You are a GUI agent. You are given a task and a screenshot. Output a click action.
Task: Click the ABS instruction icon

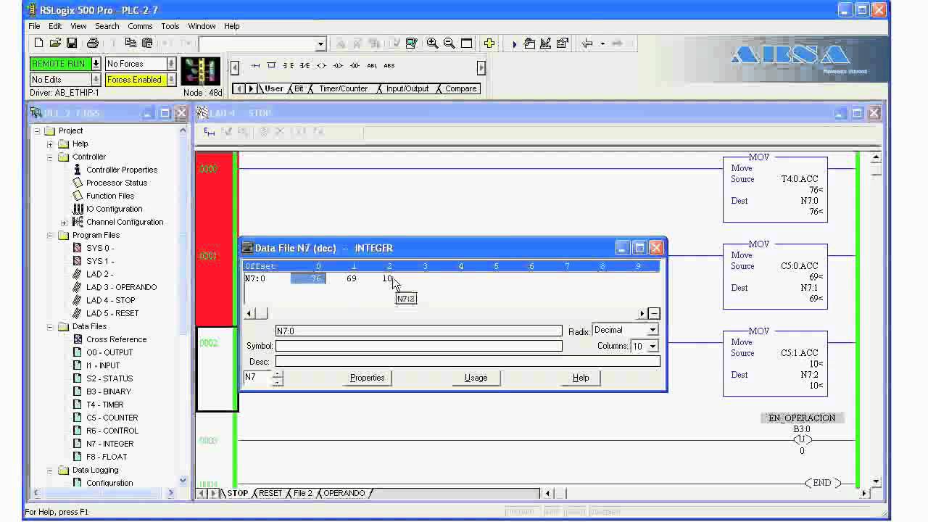point(389,65)
